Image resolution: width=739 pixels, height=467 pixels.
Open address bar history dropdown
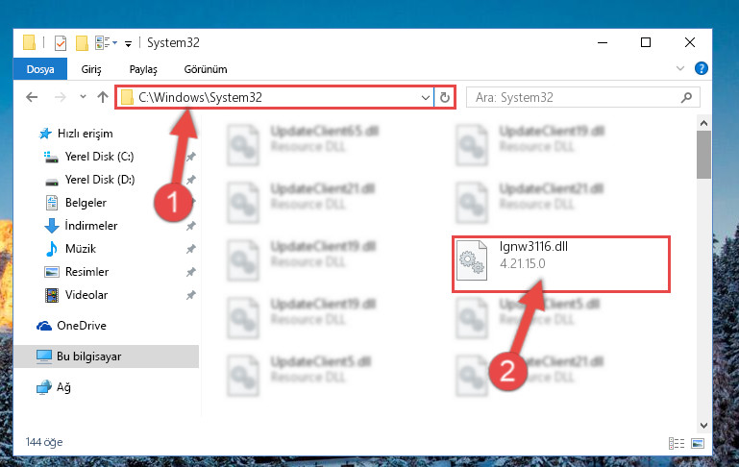pos(425,98)
